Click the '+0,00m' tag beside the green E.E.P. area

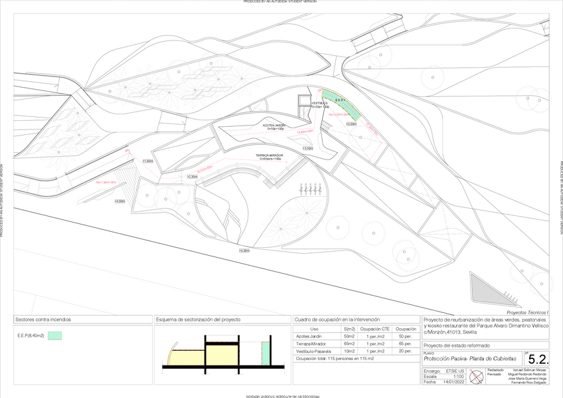351,124
